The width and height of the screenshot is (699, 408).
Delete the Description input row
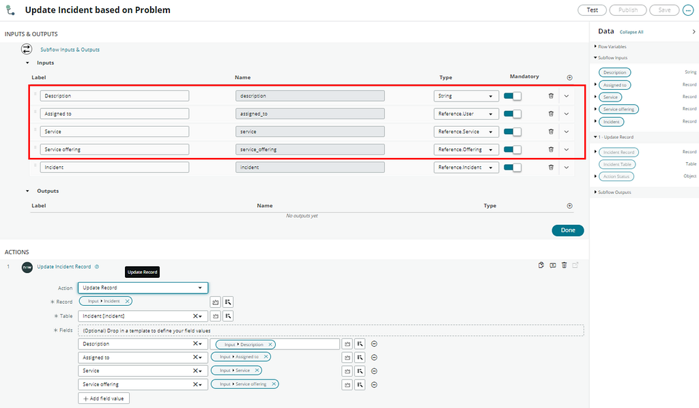[551, 95]
